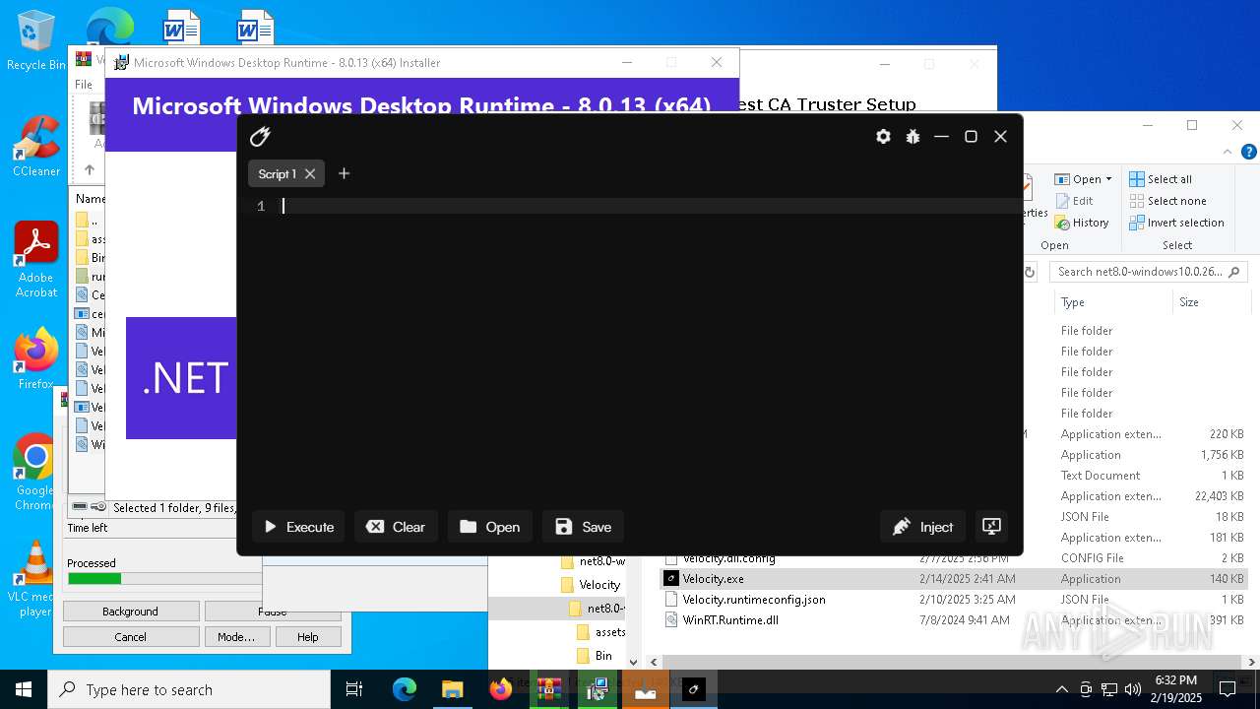The image size is (1260, 709).
Task: Open Google Chrome desktop shortcut
Action: click(36, 473)
